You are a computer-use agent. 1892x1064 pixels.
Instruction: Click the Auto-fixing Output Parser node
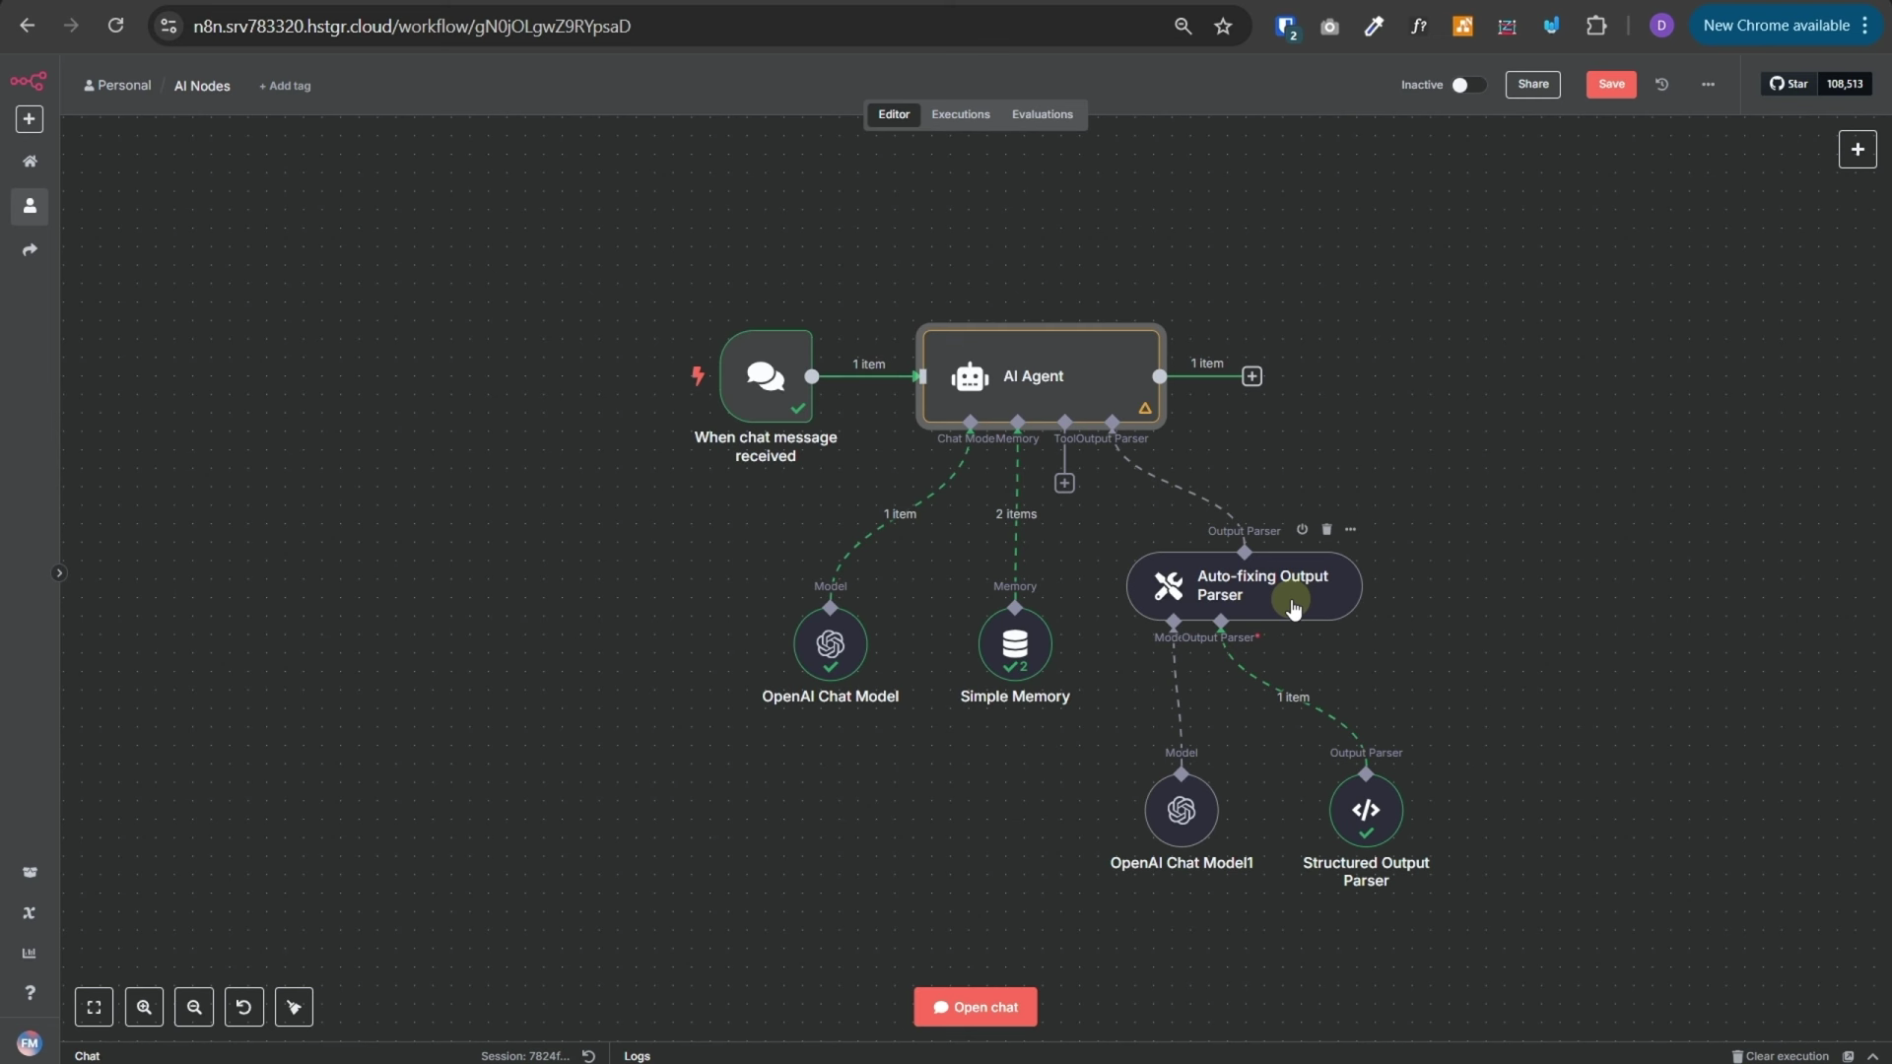1244,586
